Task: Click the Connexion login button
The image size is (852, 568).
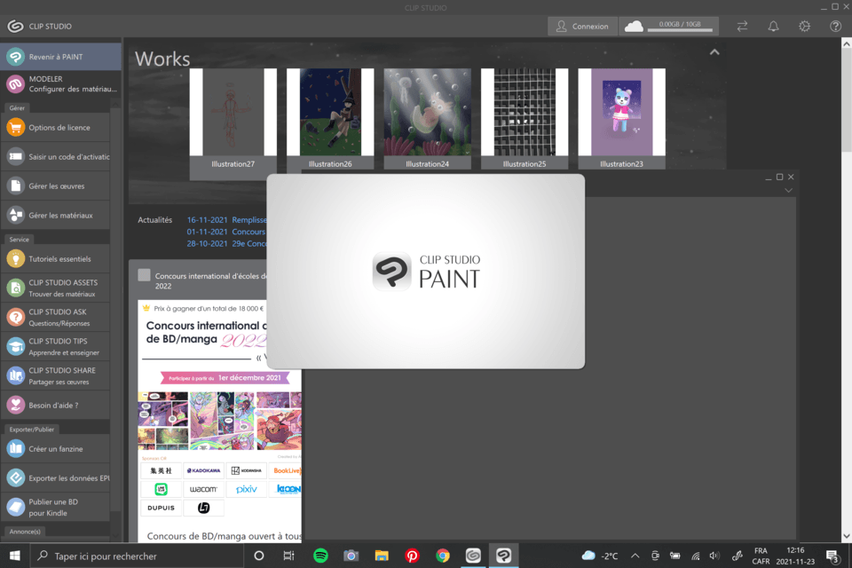Action: click(x=582, y=26)
